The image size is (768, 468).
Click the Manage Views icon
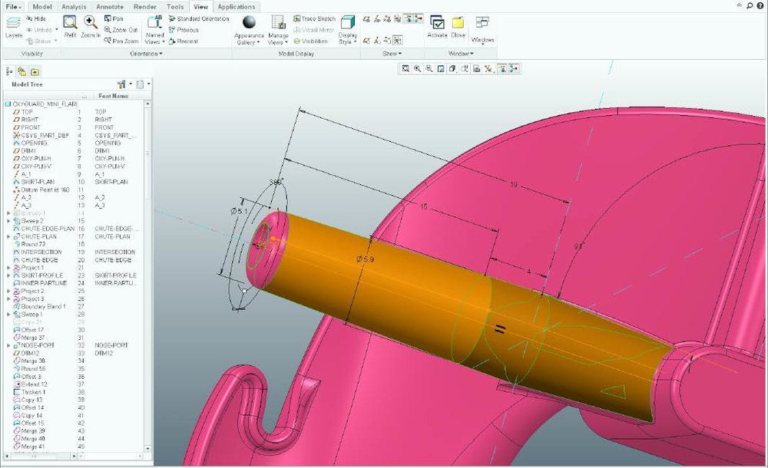click(278, 25)
